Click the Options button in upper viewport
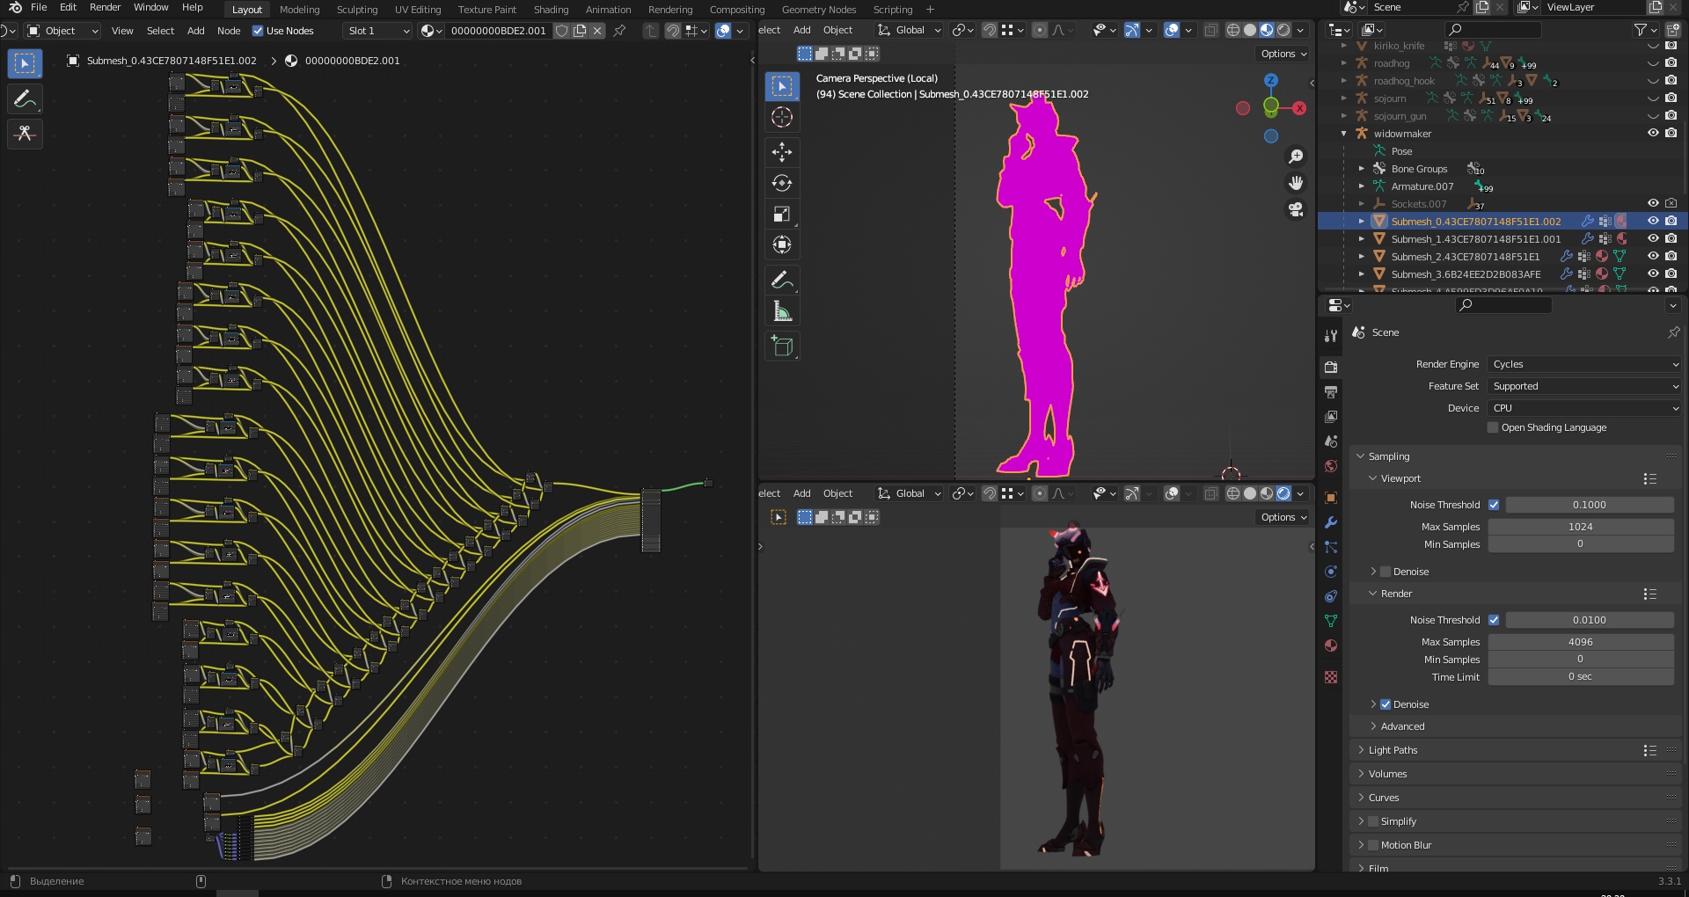 click(x=1283, y=54)
